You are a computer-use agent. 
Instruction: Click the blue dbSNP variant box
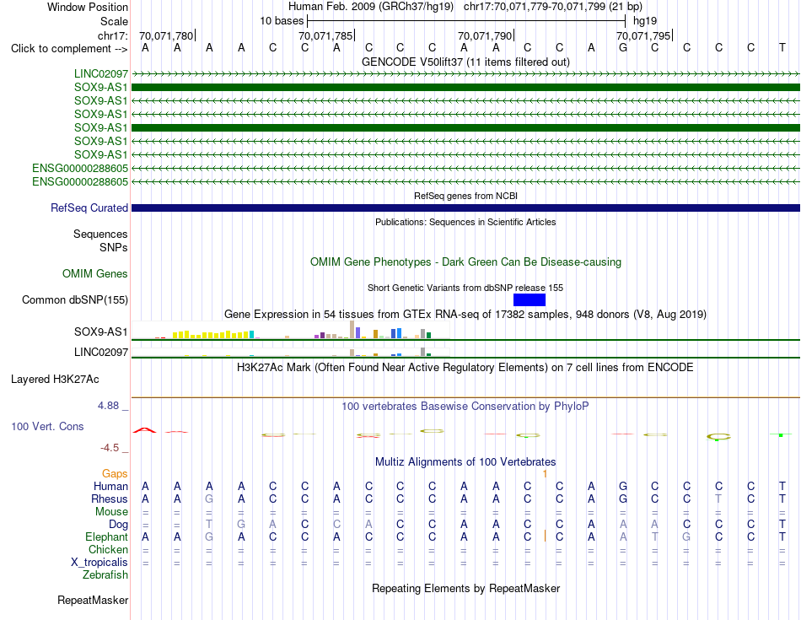point(530,300)
